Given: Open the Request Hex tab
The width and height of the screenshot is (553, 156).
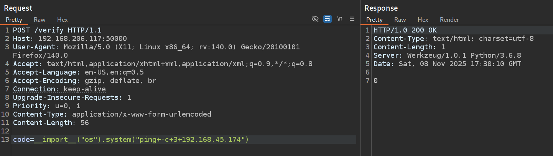Looking at the screenshot, I should coord(62,19).
